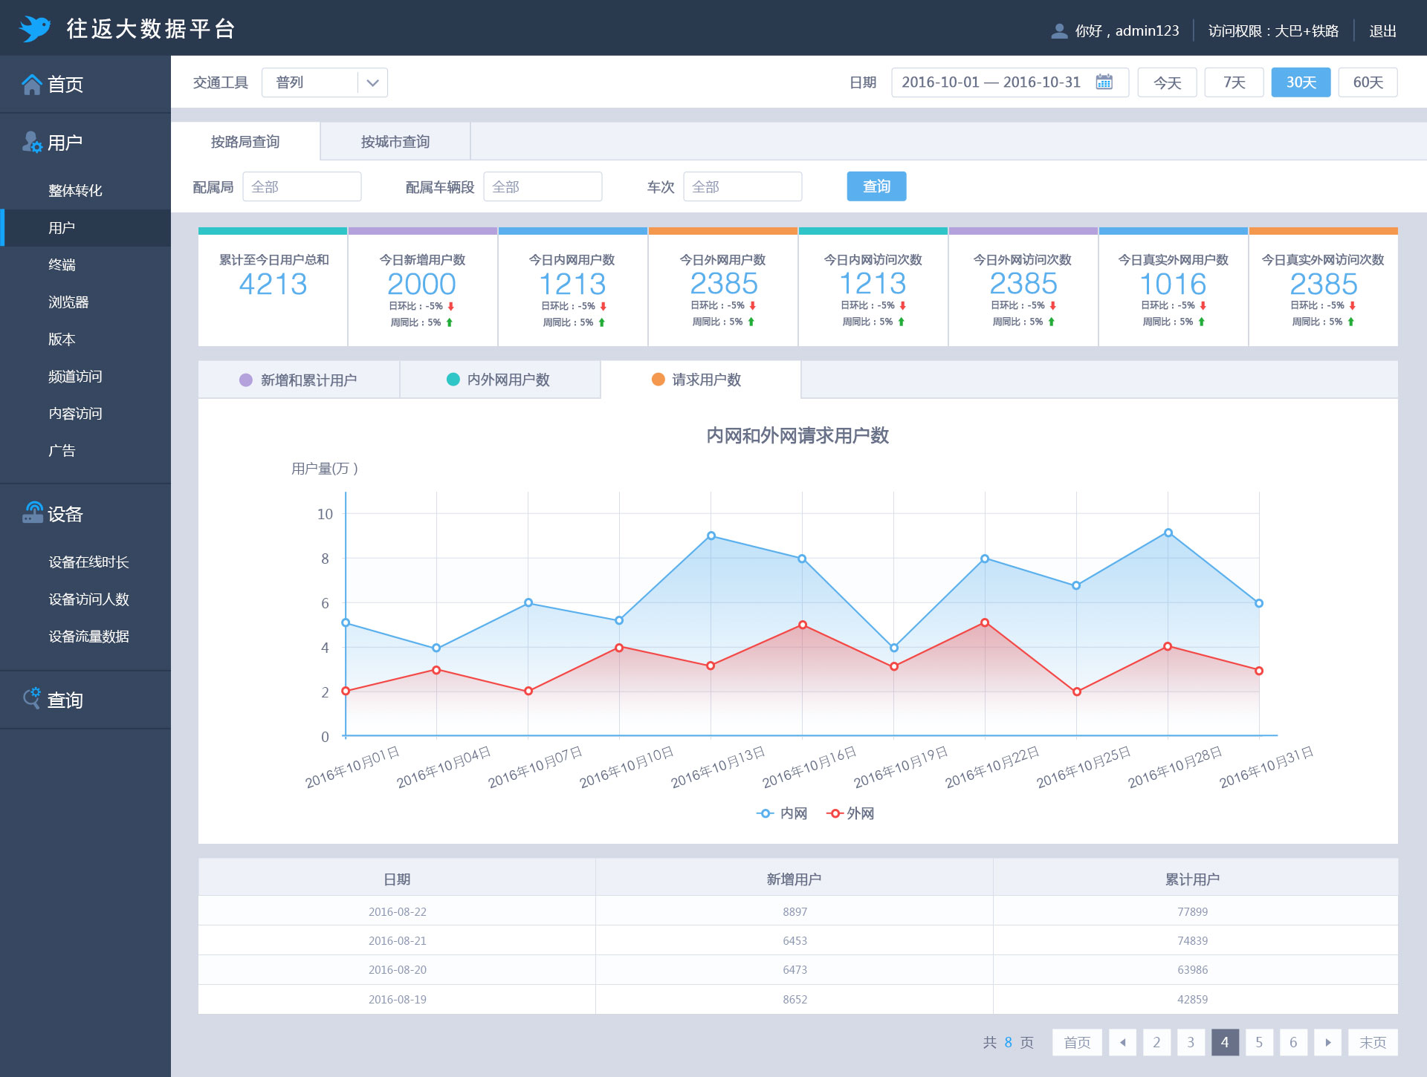Click 访问权限：大巴+铁路 in header
The image size is (1427, 1077).
click(x=1273, y=31)
